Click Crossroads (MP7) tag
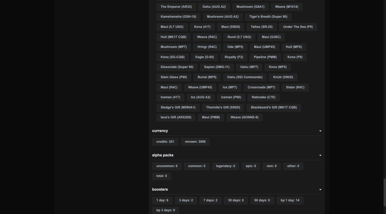The width and height of the screenshot is (386, 214). tap(261, 87)
